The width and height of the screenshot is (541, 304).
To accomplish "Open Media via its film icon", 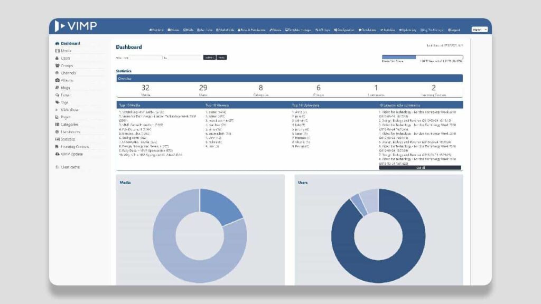I will point(57,51).
